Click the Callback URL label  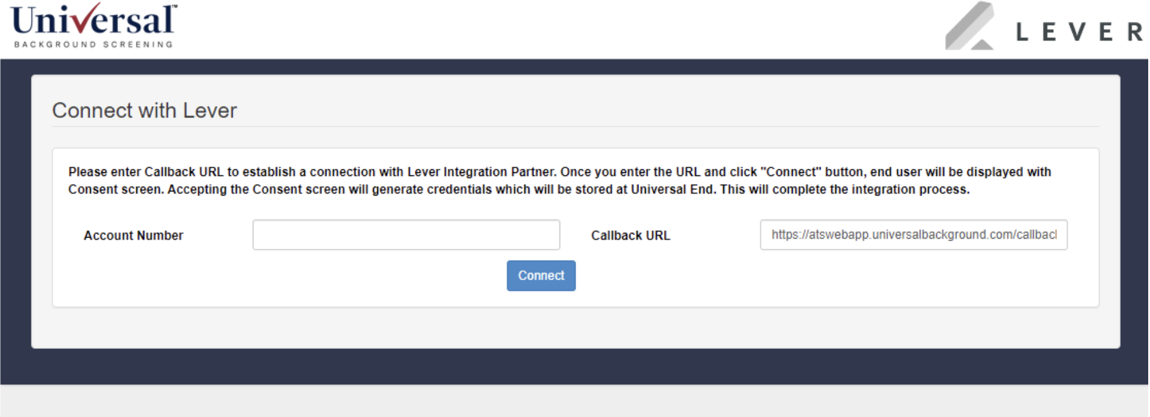(x=630, y=235)
